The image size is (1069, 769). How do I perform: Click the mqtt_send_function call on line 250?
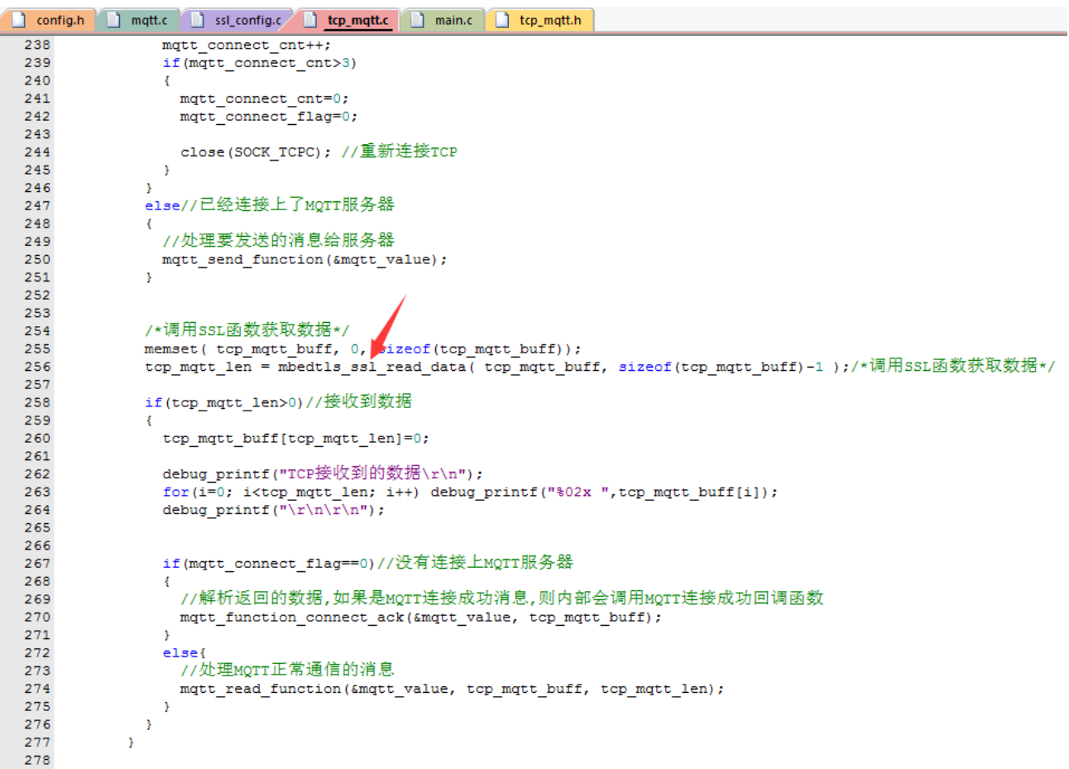[242, 260]
